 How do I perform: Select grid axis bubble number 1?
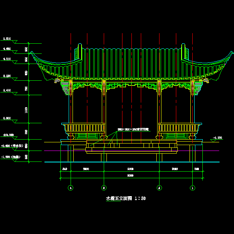[x=192, y=188]
